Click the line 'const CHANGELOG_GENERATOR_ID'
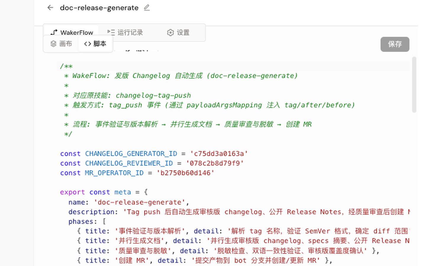 point(154,154)
